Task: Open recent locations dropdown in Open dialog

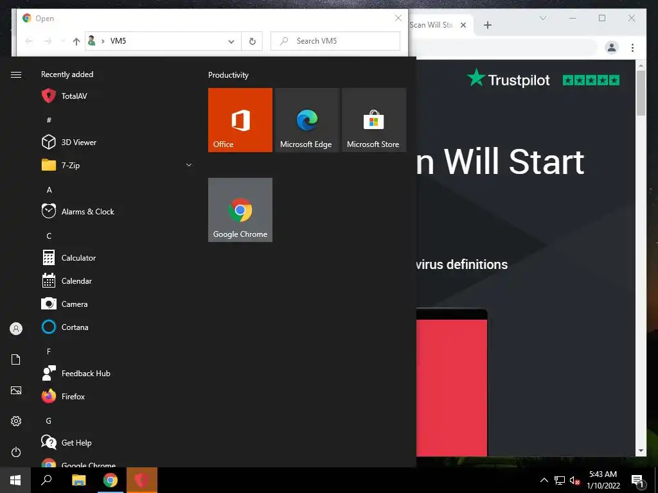Action: (x=62, y=41)
